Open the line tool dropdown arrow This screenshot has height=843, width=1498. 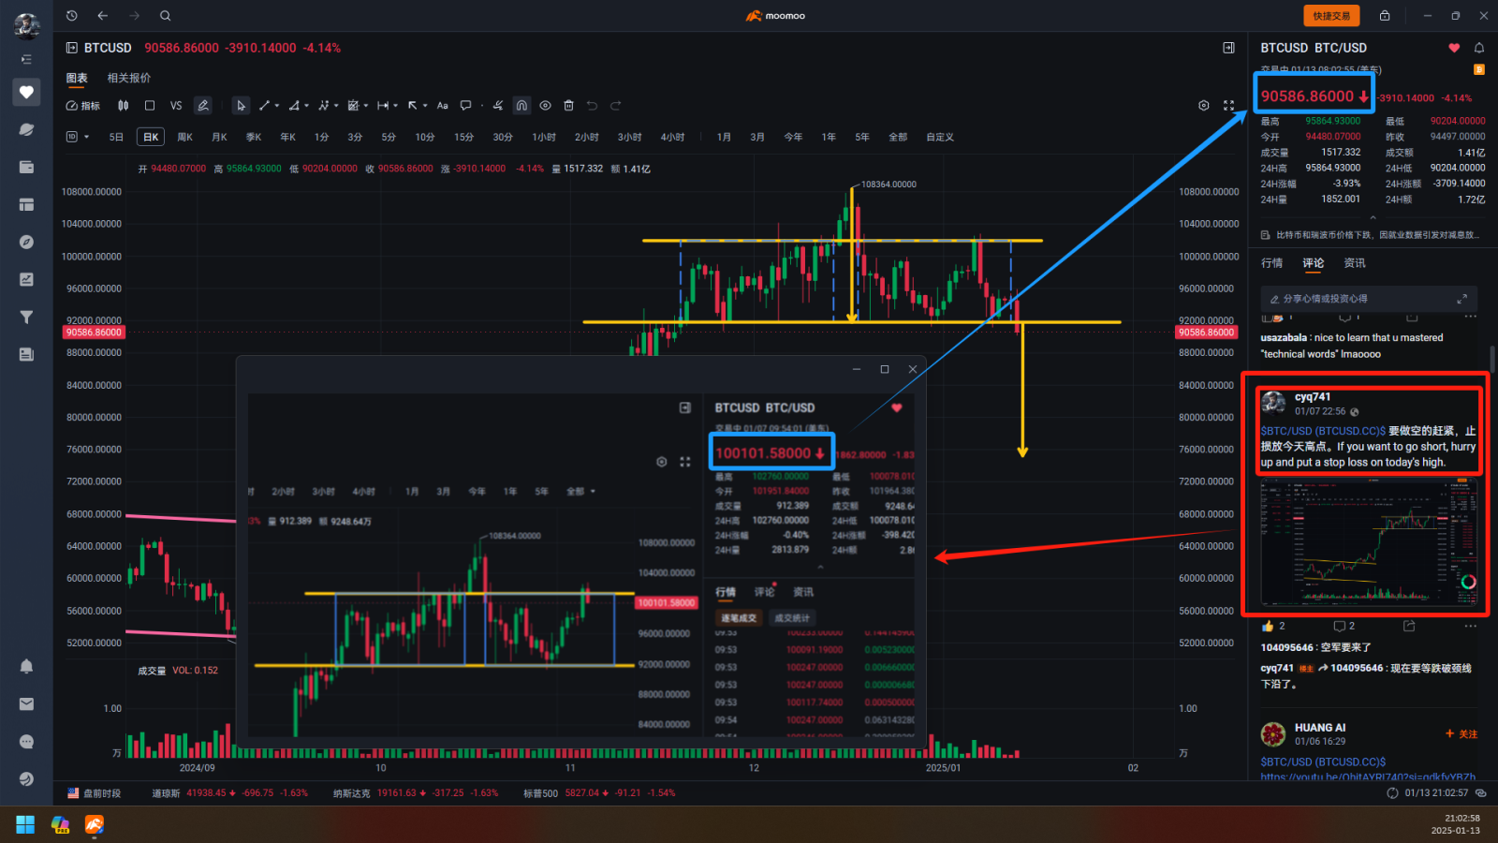277,105
